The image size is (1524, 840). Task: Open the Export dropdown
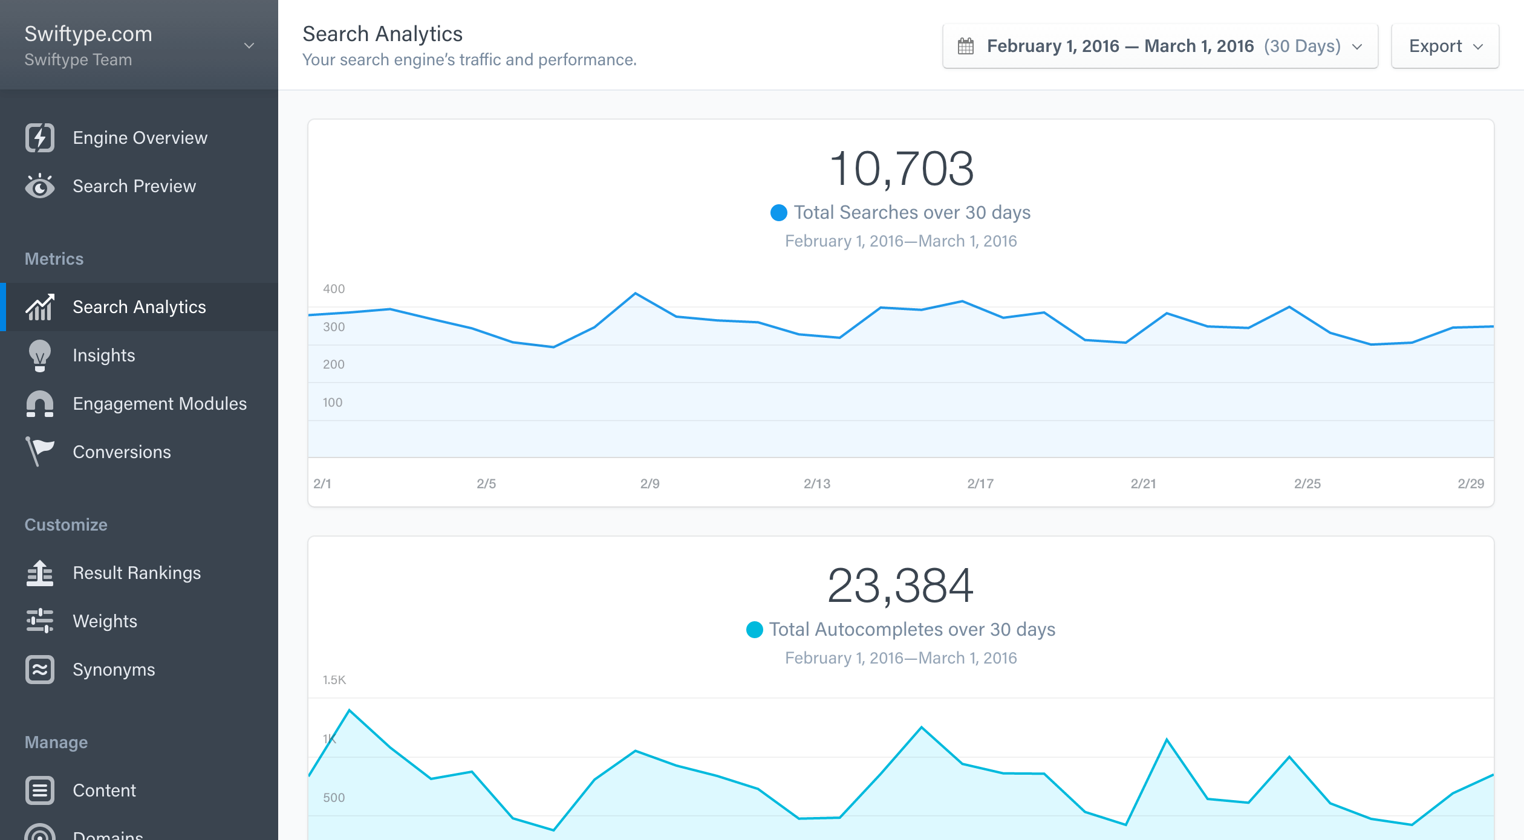(x=1445, y=46)
